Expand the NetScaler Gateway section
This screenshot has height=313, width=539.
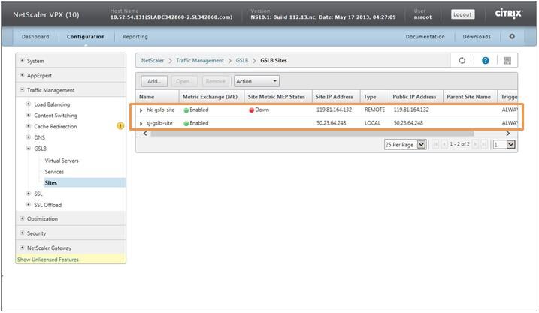22,248
